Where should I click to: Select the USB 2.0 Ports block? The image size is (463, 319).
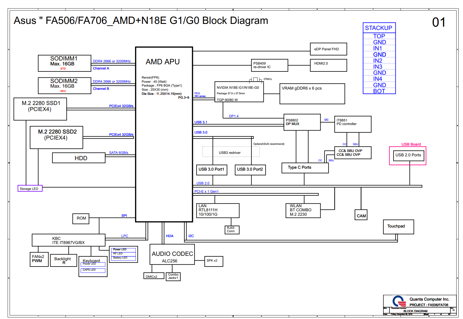pyautogui.click(x=408, y=156)
